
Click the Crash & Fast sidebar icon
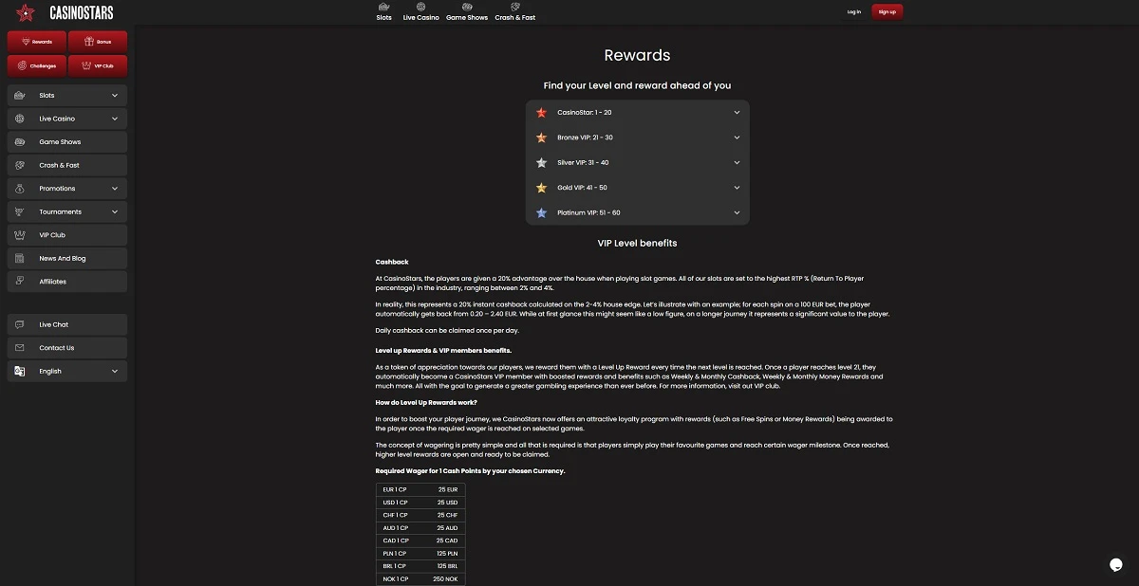[20, 165]
